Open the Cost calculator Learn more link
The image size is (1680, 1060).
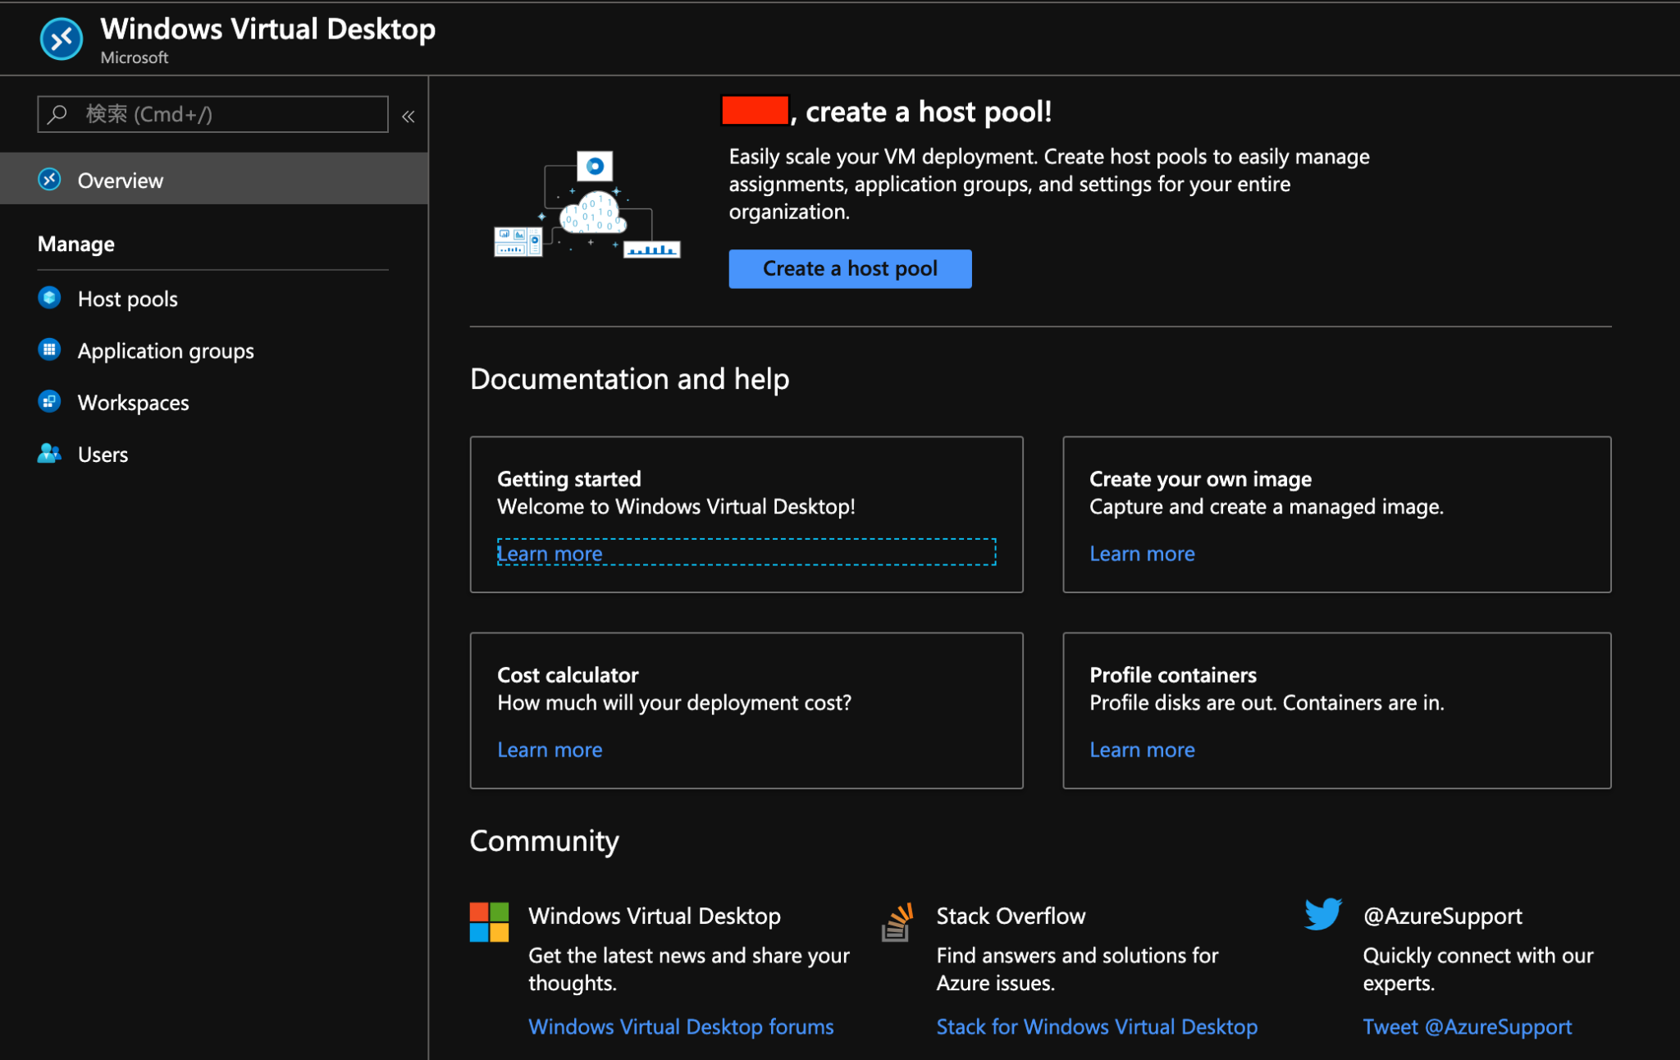[x=550, y=750]
